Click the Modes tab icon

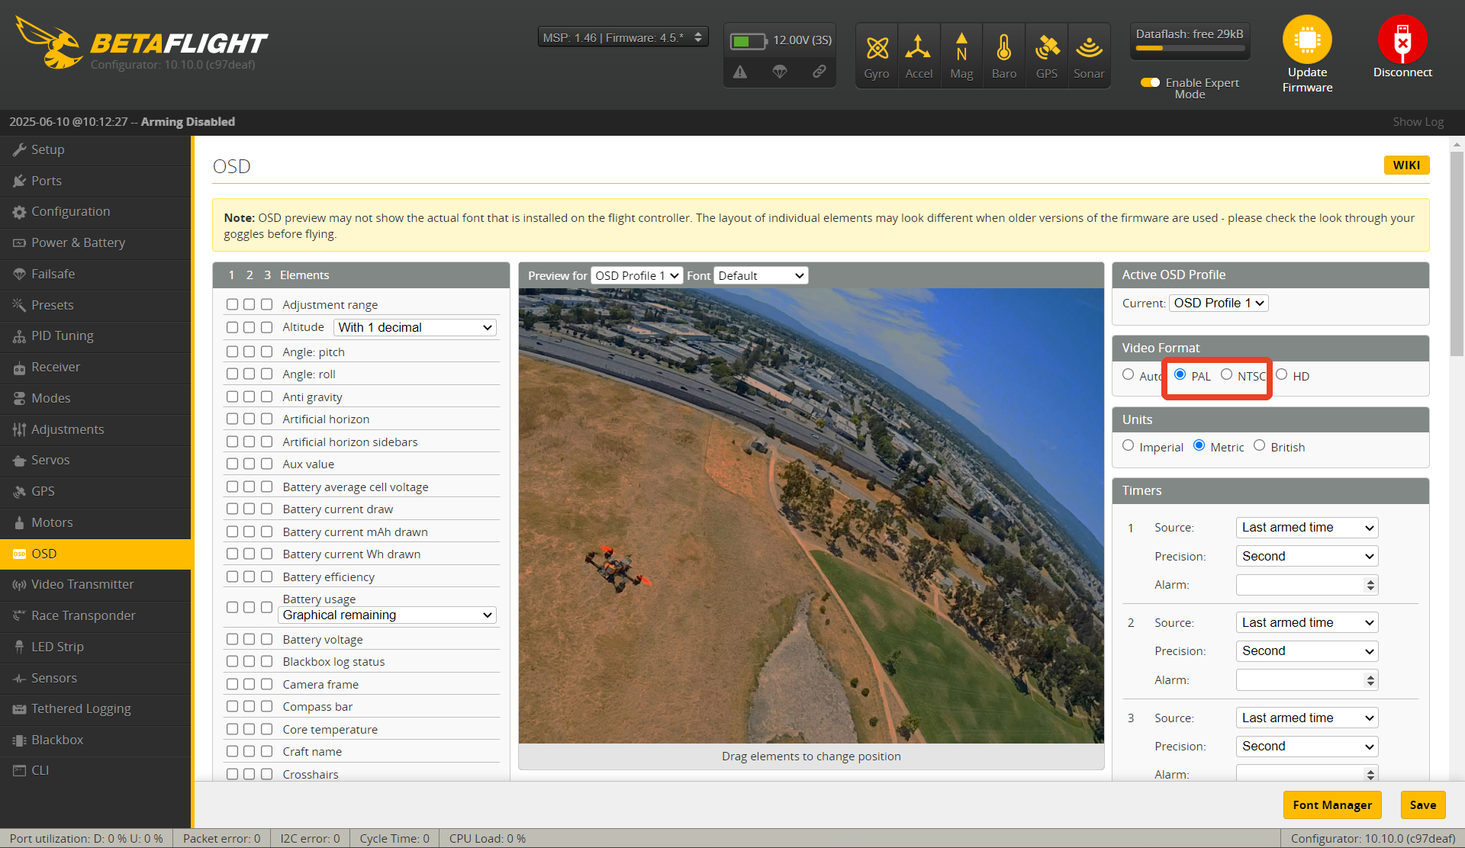(x=19, y=398)
